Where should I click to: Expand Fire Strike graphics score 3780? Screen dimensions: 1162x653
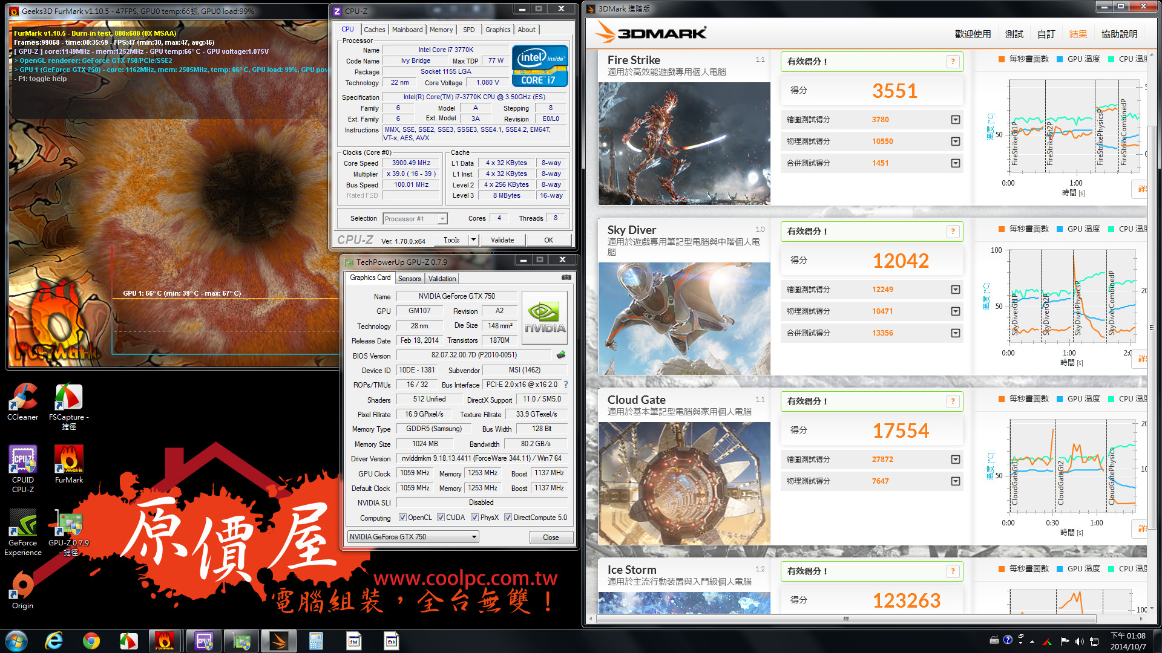[955, 120]
